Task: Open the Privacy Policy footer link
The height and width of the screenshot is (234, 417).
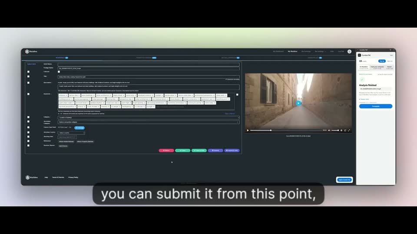Action: (73, 178)
